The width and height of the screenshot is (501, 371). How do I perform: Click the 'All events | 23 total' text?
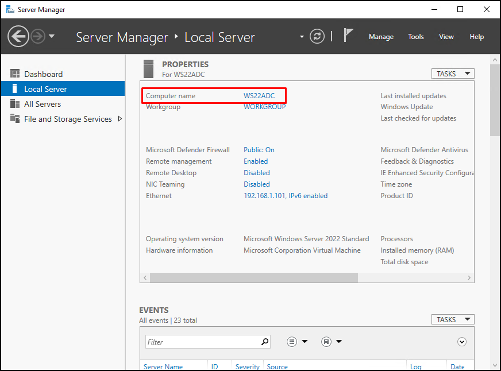(168, 320)
